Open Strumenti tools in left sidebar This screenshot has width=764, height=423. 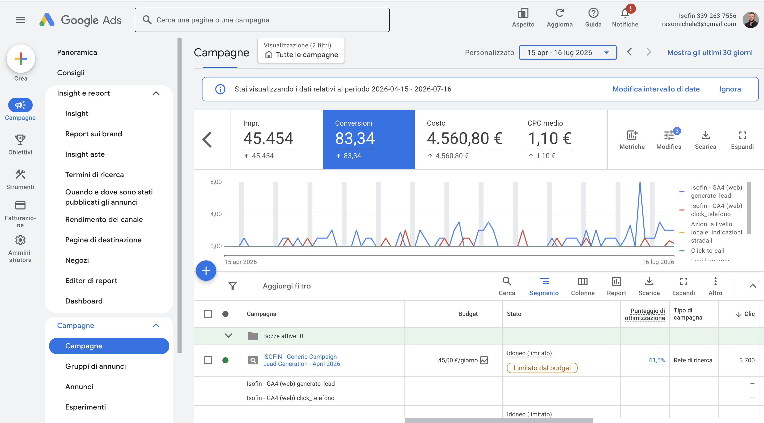click(20, 179)
